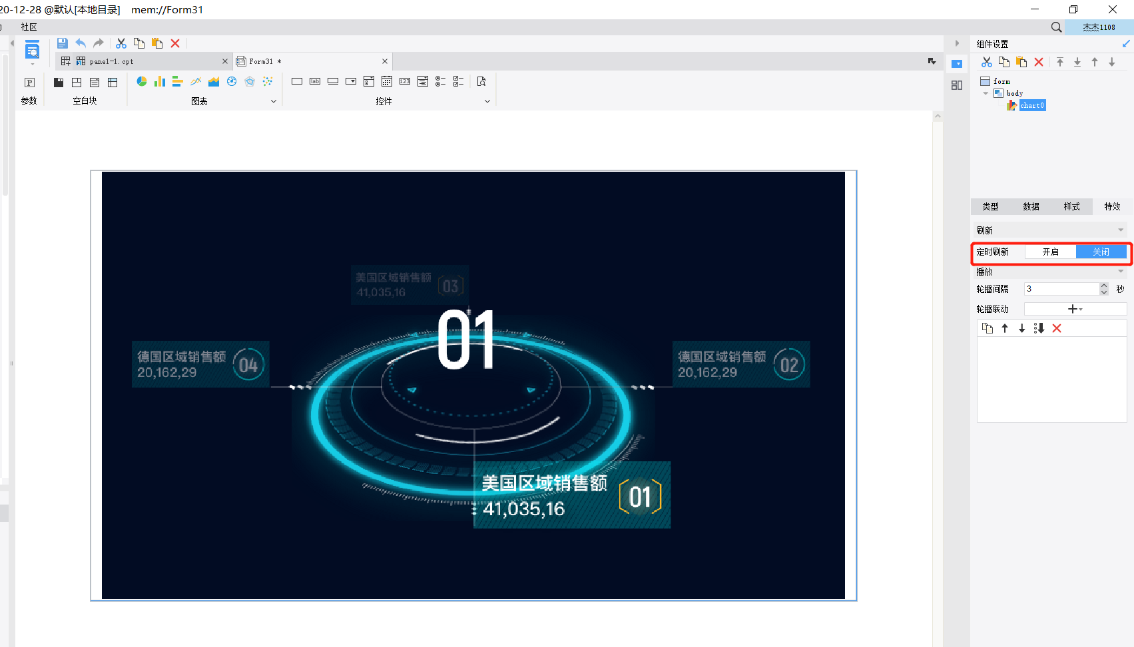Insert the pie chart from 图表 group

click(x=142, y=81)
